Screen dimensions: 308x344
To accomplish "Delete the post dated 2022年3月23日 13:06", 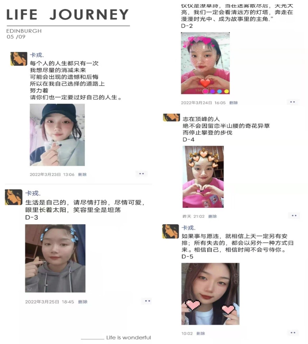I will [82, 174].
